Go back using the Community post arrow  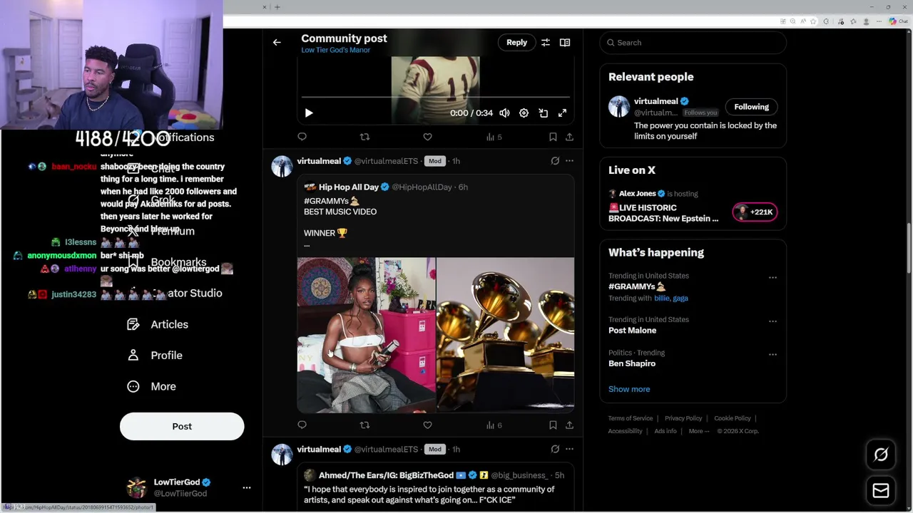coord(277,43)
